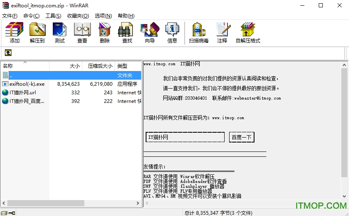Run the Test (测试) archive tool

click(59, 32)
